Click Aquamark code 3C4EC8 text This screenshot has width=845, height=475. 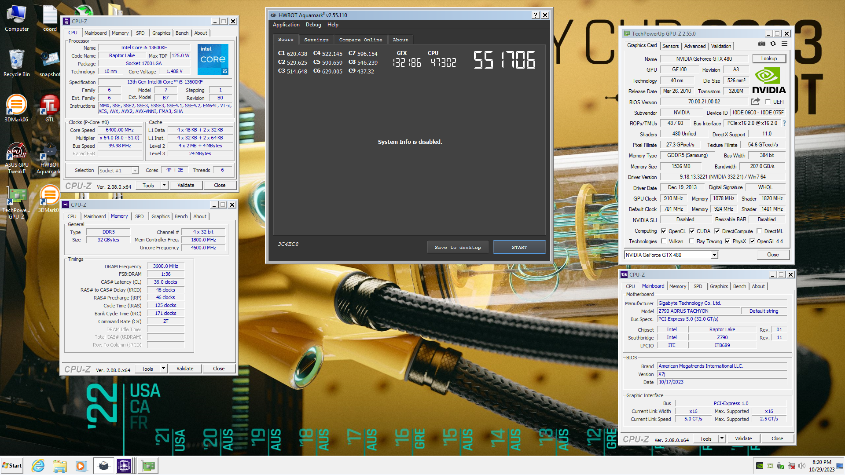[288, 244]
